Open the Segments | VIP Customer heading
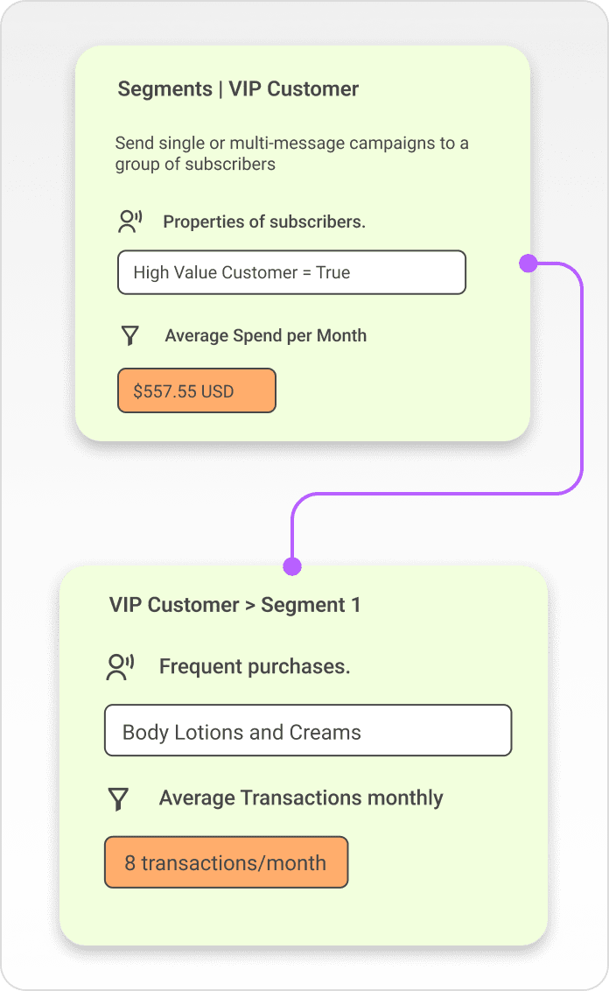Viewport: 609px width, 991px height. [238, 89]
